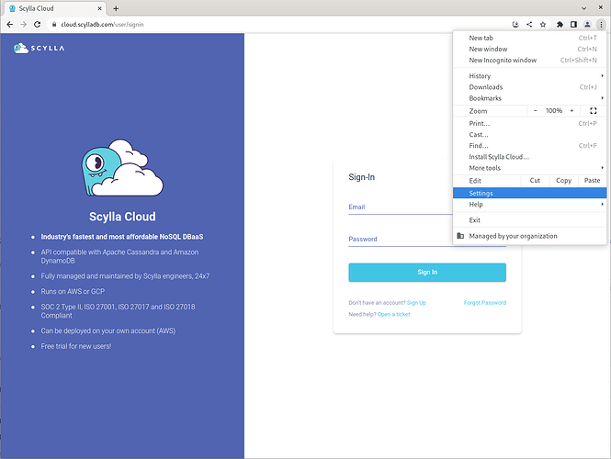
Task: Click the tab search chevron at top right
Action: coord(583,8)
